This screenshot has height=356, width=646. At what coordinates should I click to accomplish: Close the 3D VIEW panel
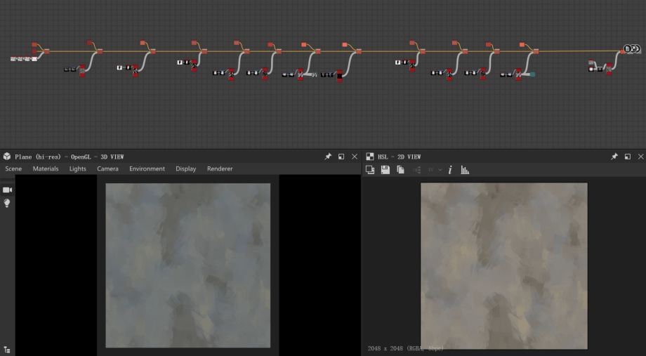tap(355, 157)
